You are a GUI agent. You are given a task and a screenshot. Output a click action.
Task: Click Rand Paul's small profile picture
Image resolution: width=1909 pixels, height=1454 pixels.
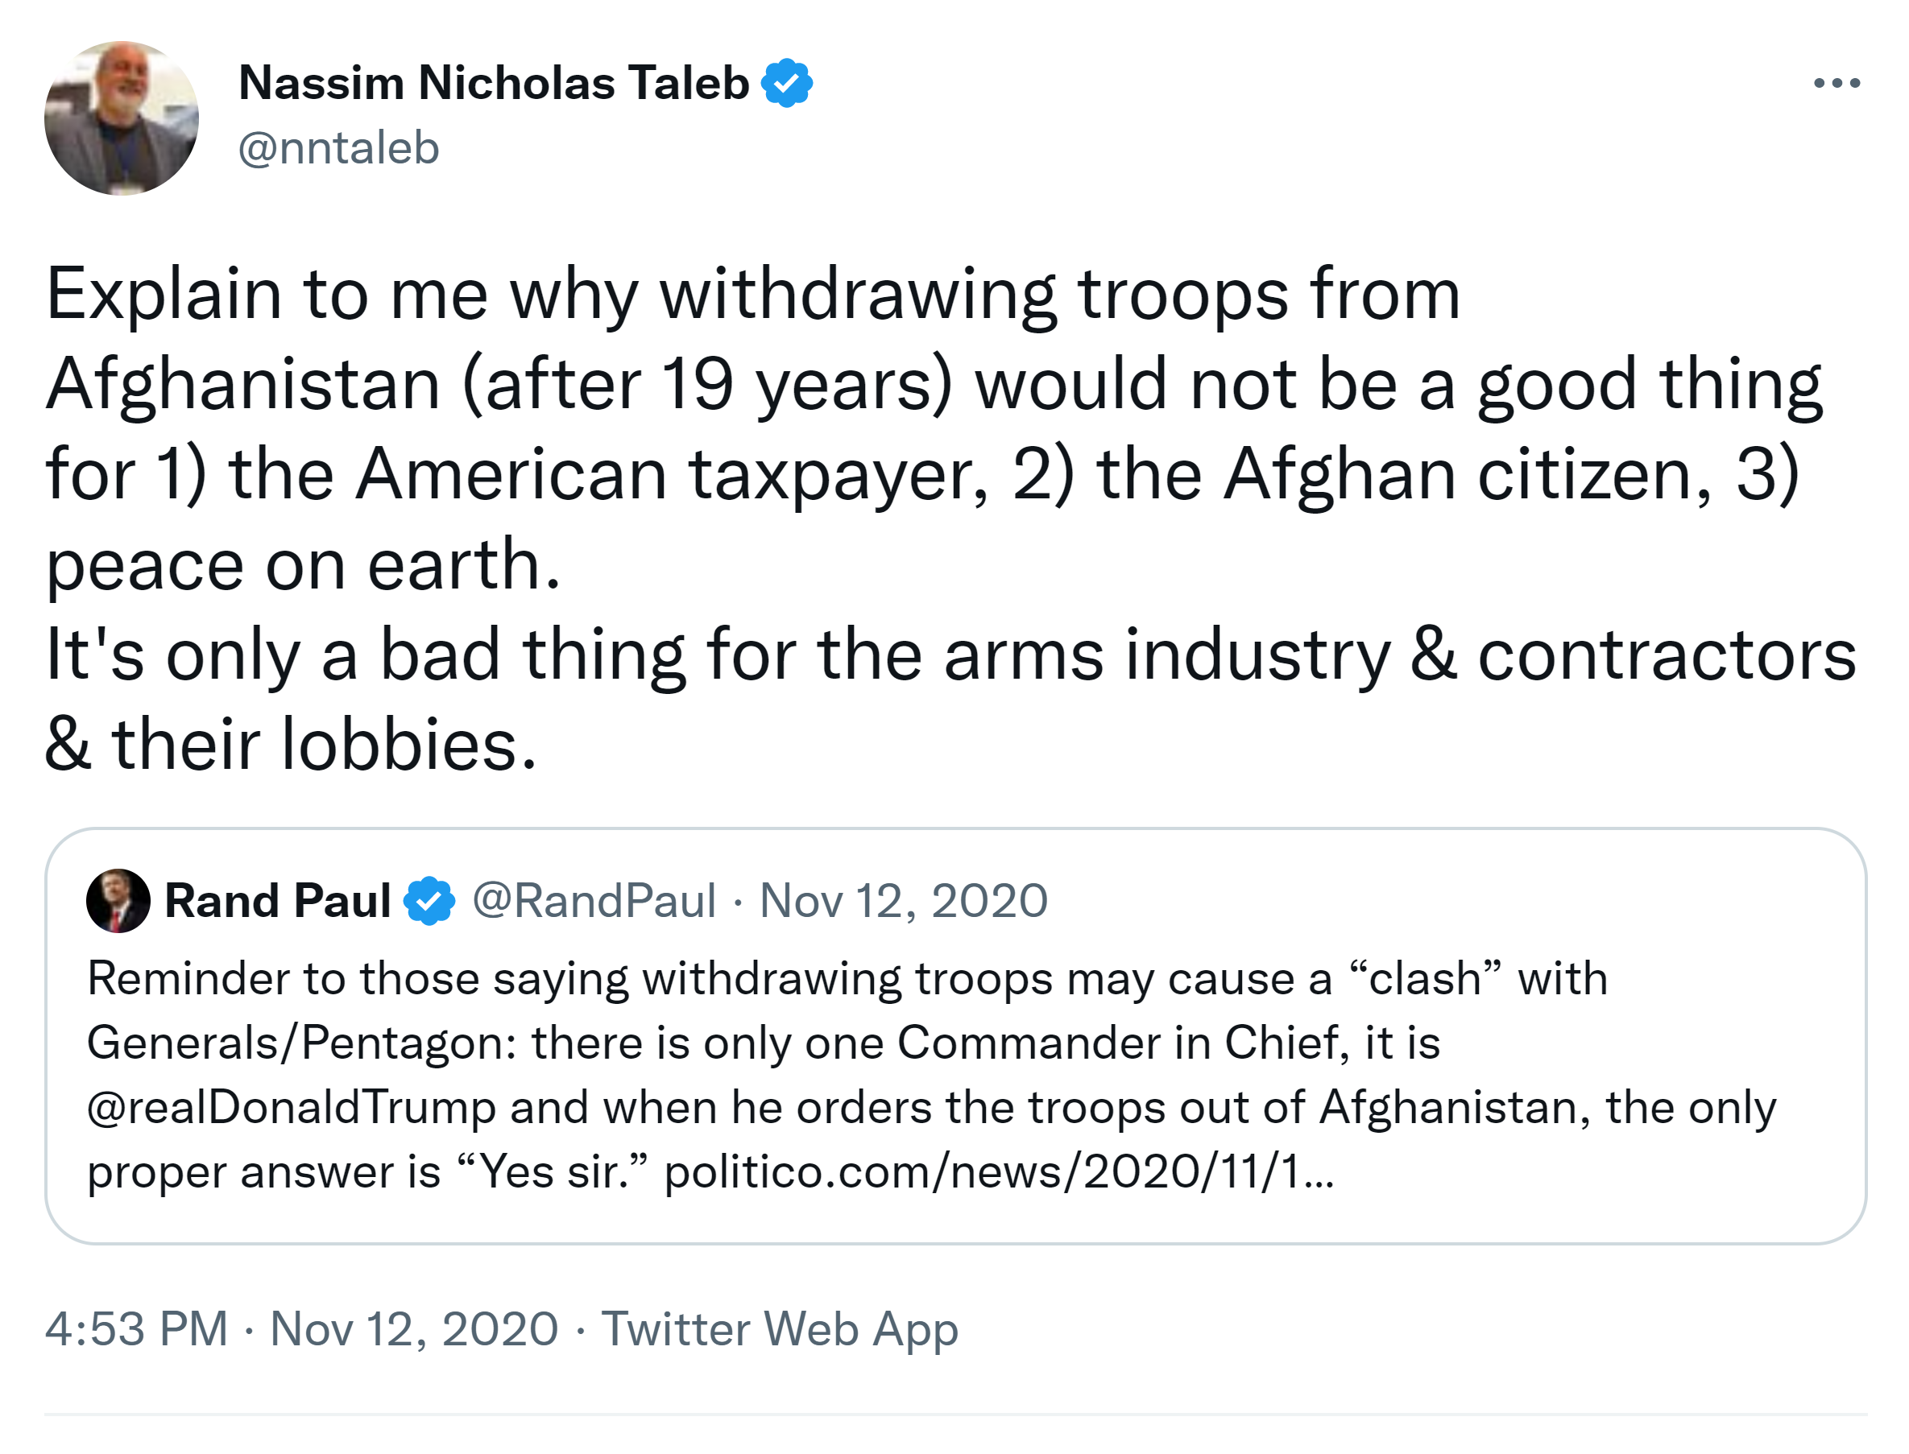[118, 900]
